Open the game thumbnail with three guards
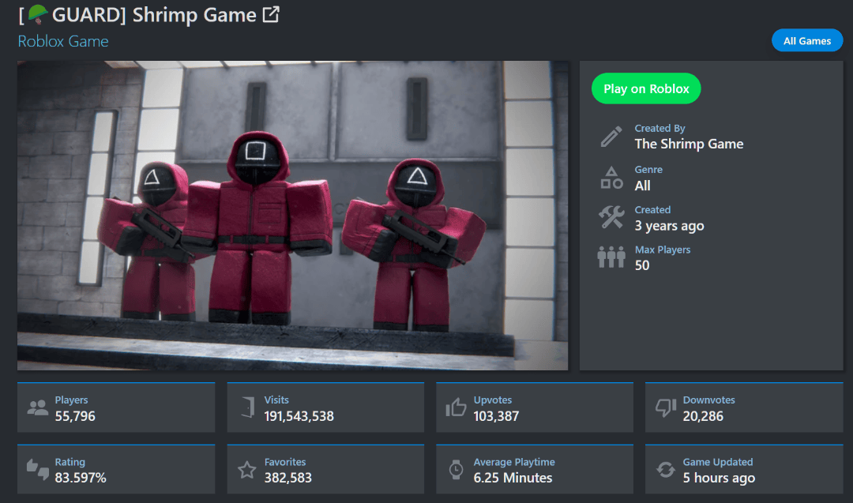The height and width of the screenshot is (503, 853). (293, 216)
